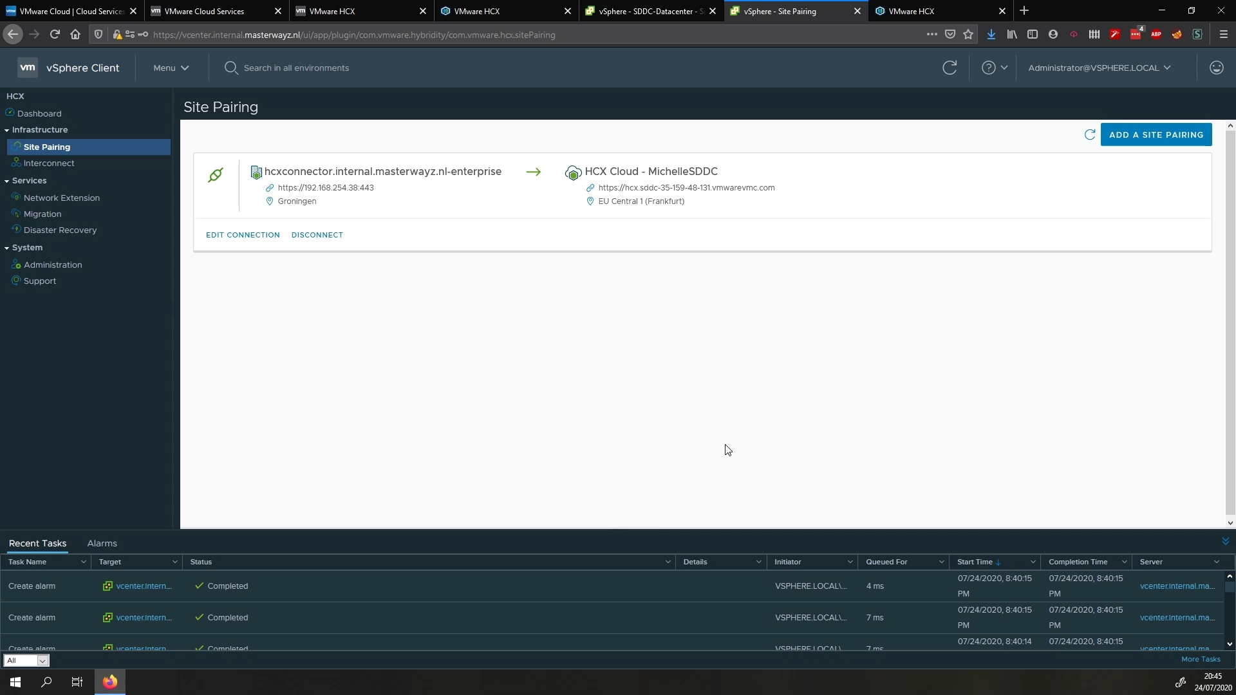Click the Search in all environments field
The height and width of the screenshot is (695, 1236).
[x=296, y=68]
